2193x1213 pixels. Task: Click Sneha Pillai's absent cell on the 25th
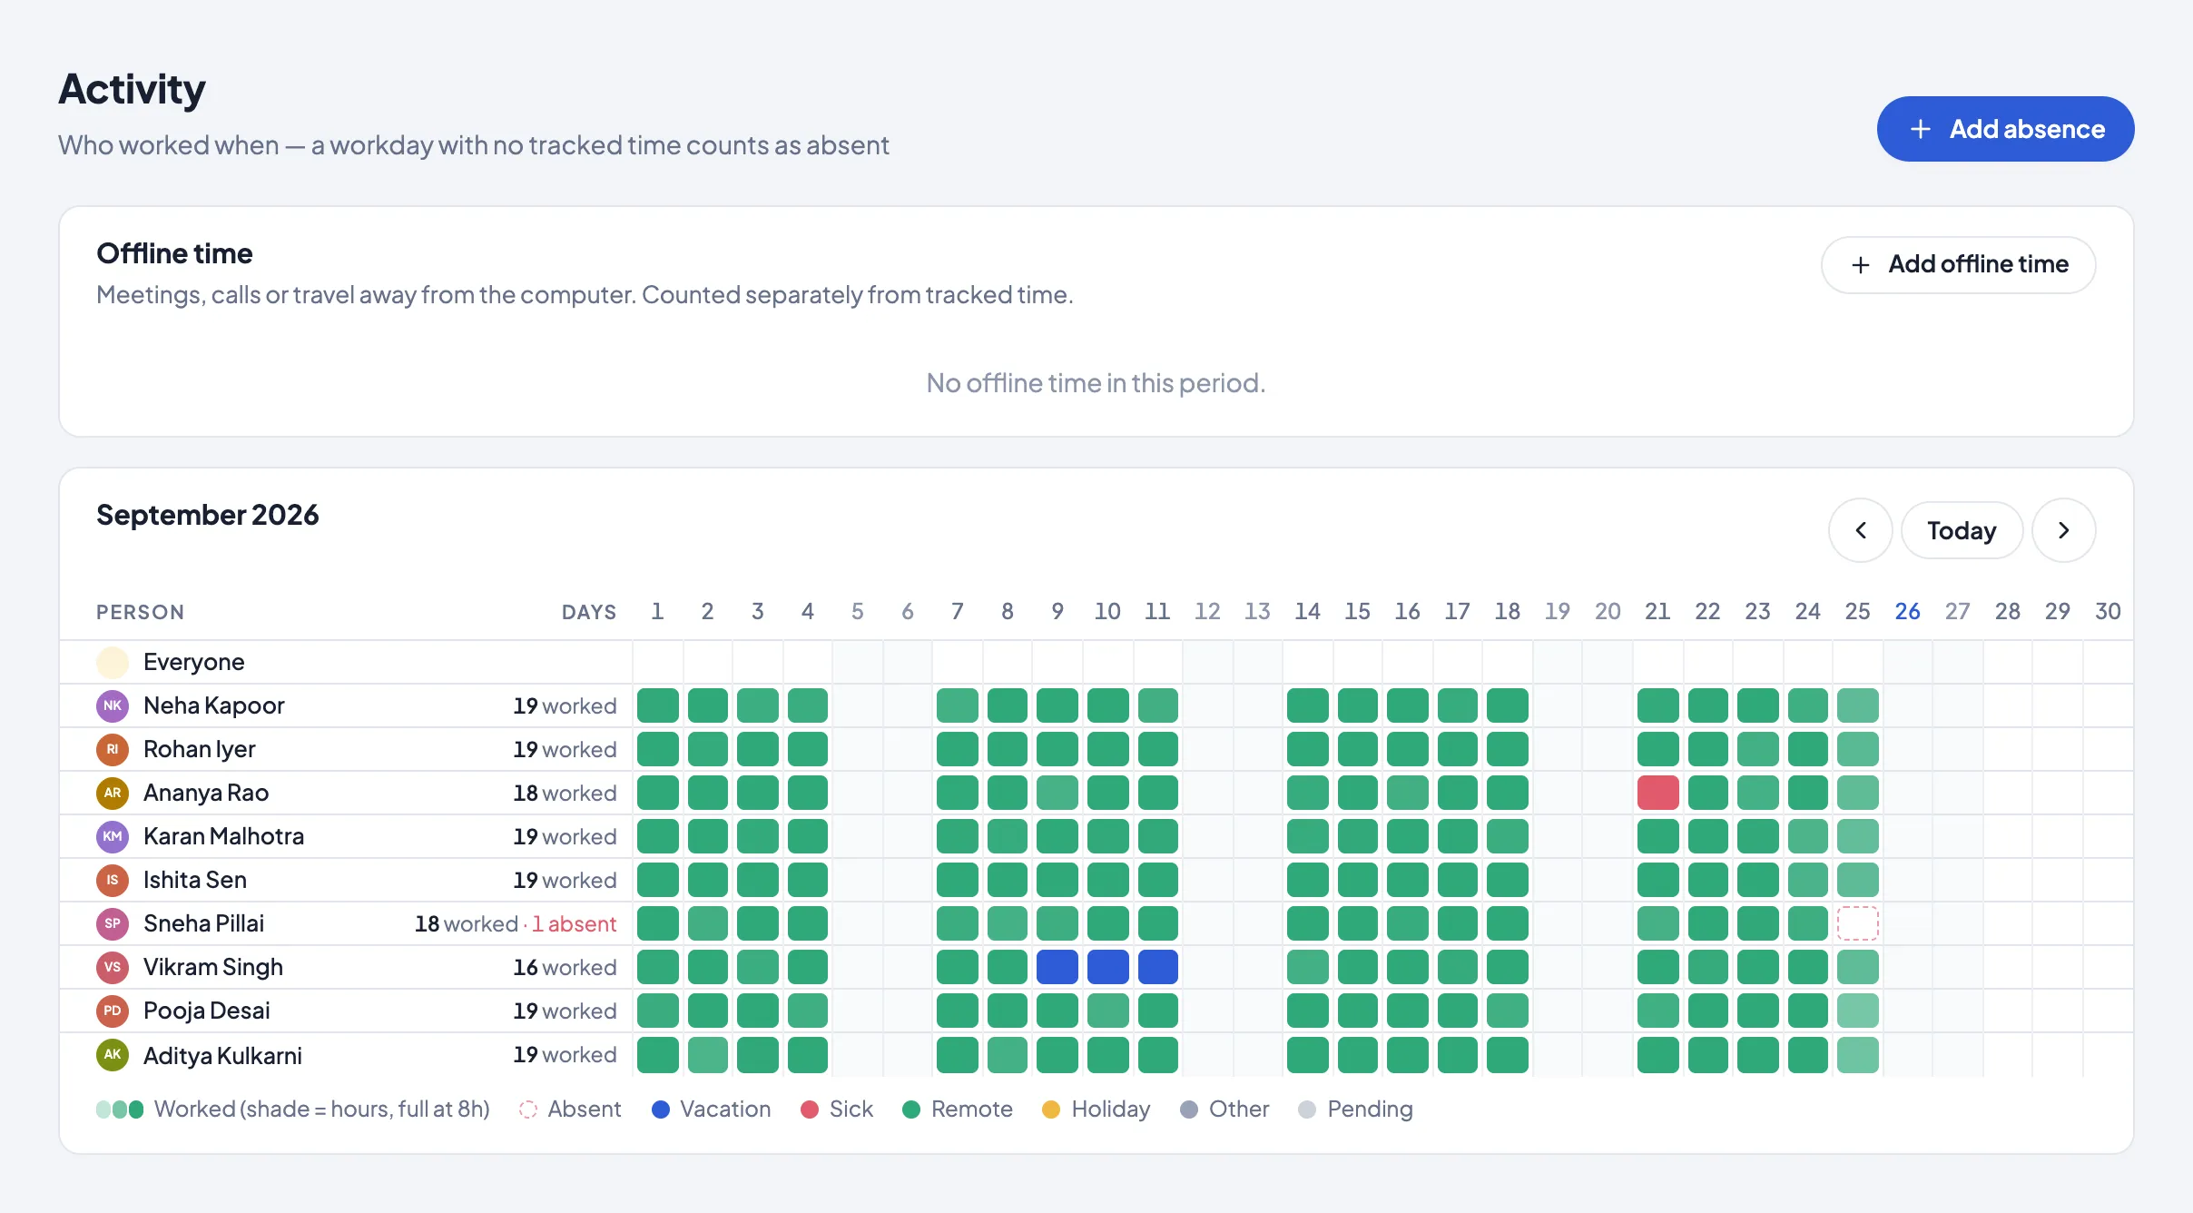click(1857, 923)
